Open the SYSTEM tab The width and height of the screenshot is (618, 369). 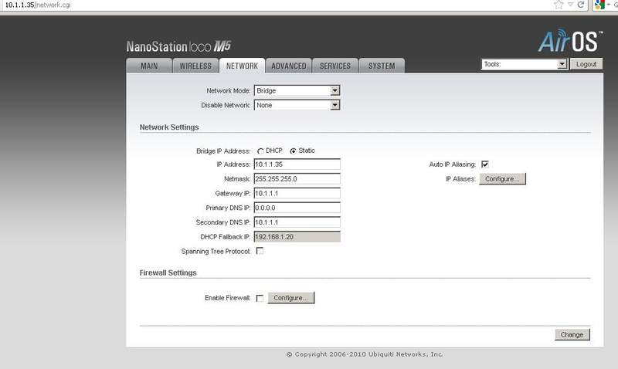coord(382,66)
